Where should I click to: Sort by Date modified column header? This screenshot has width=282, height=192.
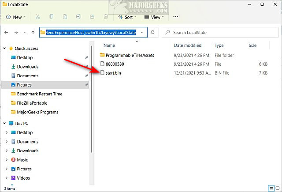coord(188,45)
